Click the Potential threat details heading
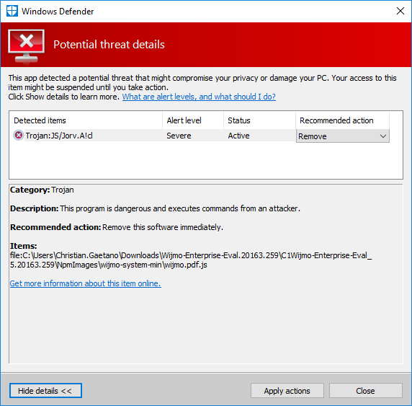Image resolution: width=412 pixels, height=406 pixels. [109, 45]
